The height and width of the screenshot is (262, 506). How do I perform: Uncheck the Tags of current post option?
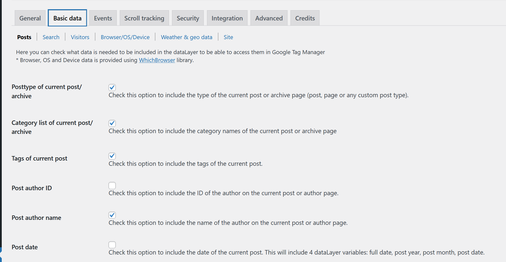(x=112, y=156)
